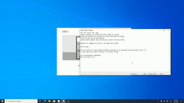The width and height of the screenshot is (184, 103).
Task: Click the line starting 'Today we going to install'
Action: (100, 35)
